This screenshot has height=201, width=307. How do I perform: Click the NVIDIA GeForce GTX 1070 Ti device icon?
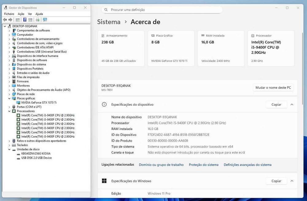pos(18,103)
